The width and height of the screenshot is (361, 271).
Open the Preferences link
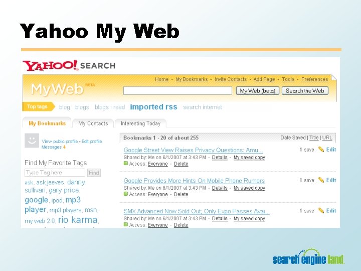click(314, 79)
